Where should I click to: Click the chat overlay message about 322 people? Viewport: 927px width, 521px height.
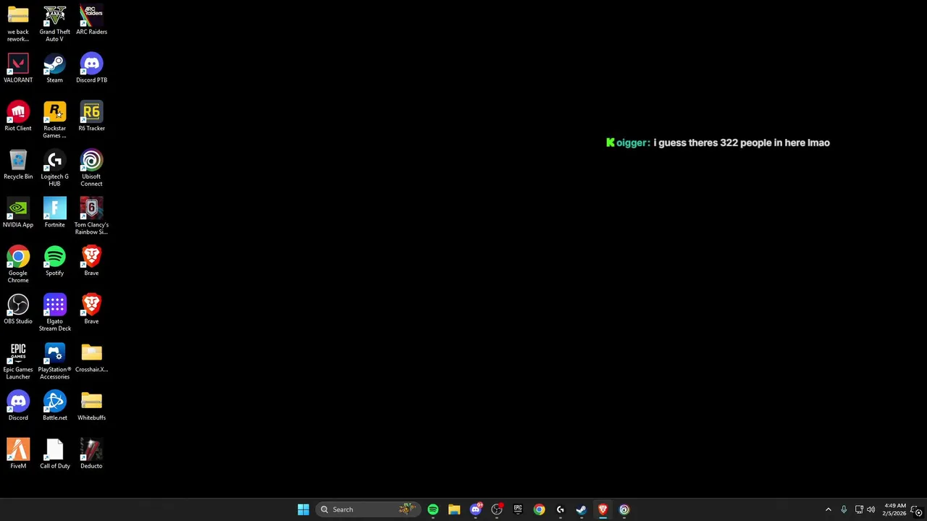pyautogui.click(x=718, y=143)
